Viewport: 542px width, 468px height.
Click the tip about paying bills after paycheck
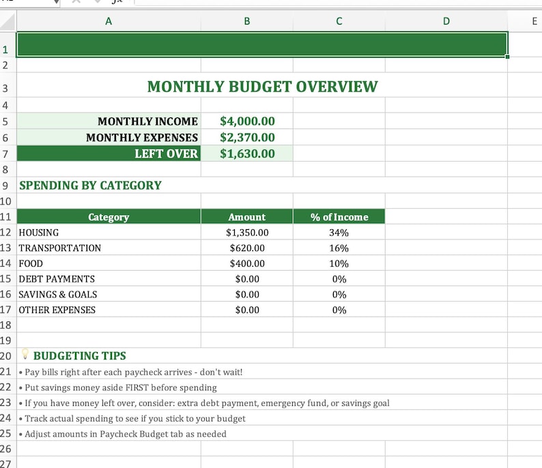pyautogui.click(x=130, y=372)
